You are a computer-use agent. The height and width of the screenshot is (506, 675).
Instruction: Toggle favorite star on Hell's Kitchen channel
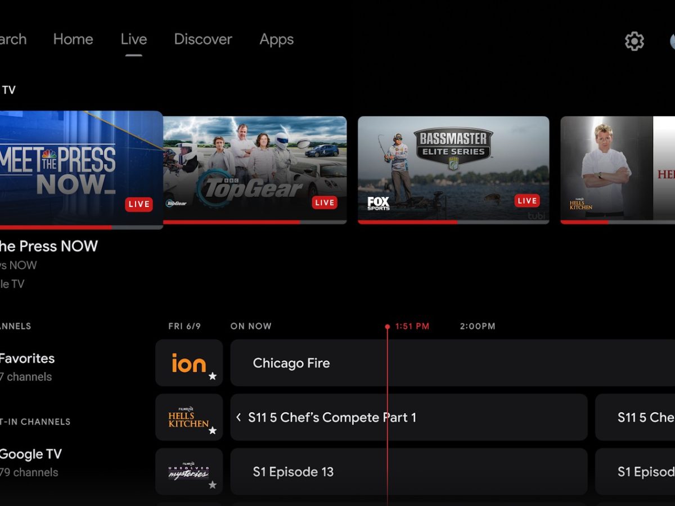(213, 431)
